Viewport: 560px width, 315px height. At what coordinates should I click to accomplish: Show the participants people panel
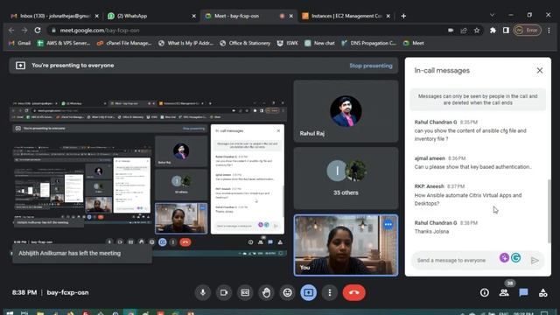(x=504, y=293)
